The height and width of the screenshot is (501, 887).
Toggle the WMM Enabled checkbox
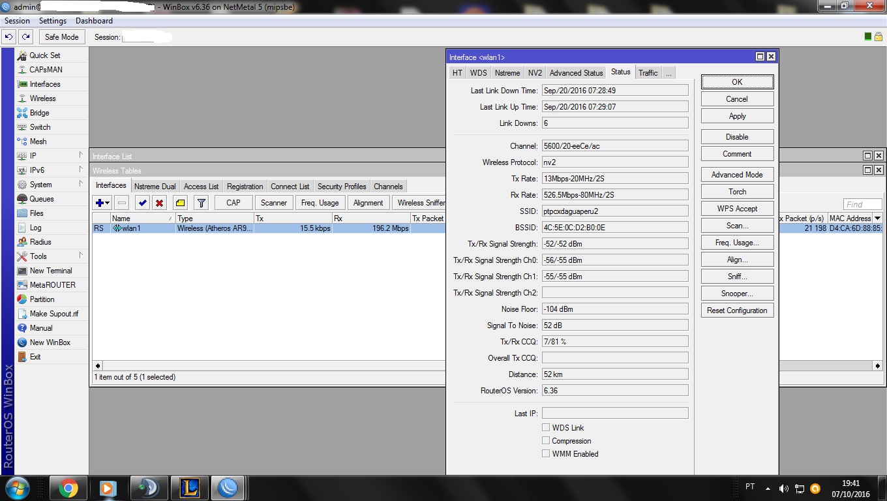(546, 453)
